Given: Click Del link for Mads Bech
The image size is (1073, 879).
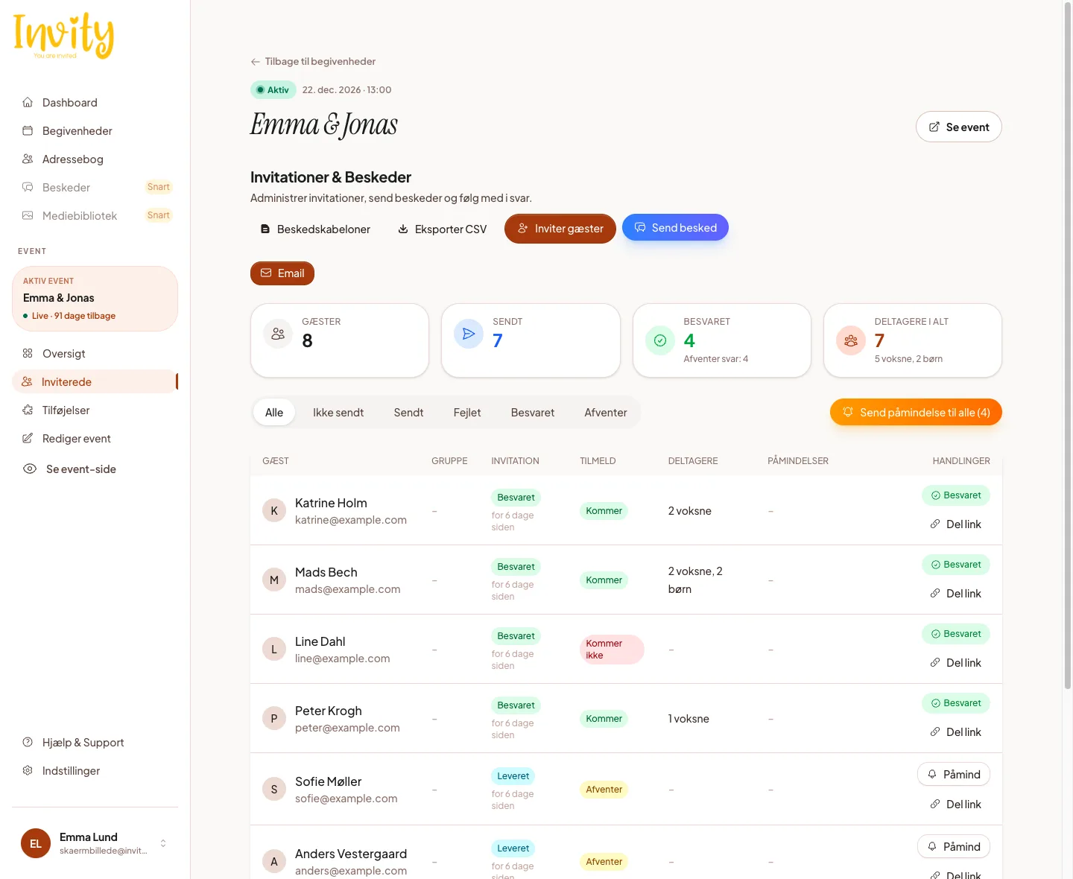Looking at the screenshot, I should coord(955,594).
